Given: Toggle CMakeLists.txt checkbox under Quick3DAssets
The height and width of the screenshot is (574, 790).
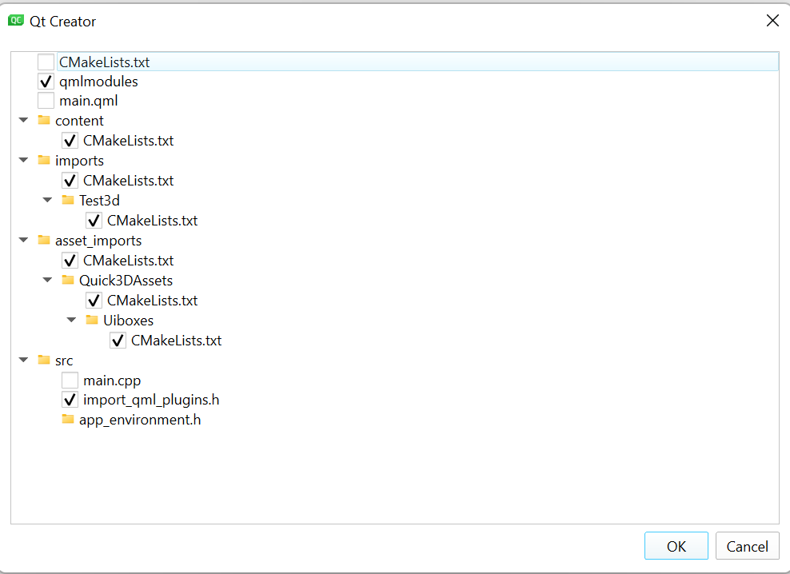Looking at the screenshot, I should [x=94, y=301].
